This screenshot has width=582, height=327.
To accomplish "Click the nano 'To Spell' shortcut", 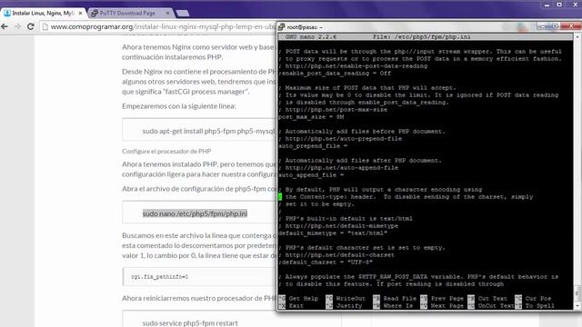I will (535, 306).
